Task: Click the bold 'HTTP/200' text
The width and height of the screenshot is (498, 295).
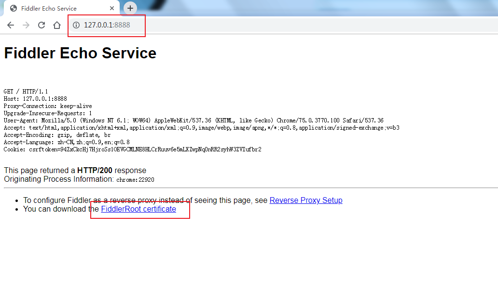Action: [x=95, y=170]
